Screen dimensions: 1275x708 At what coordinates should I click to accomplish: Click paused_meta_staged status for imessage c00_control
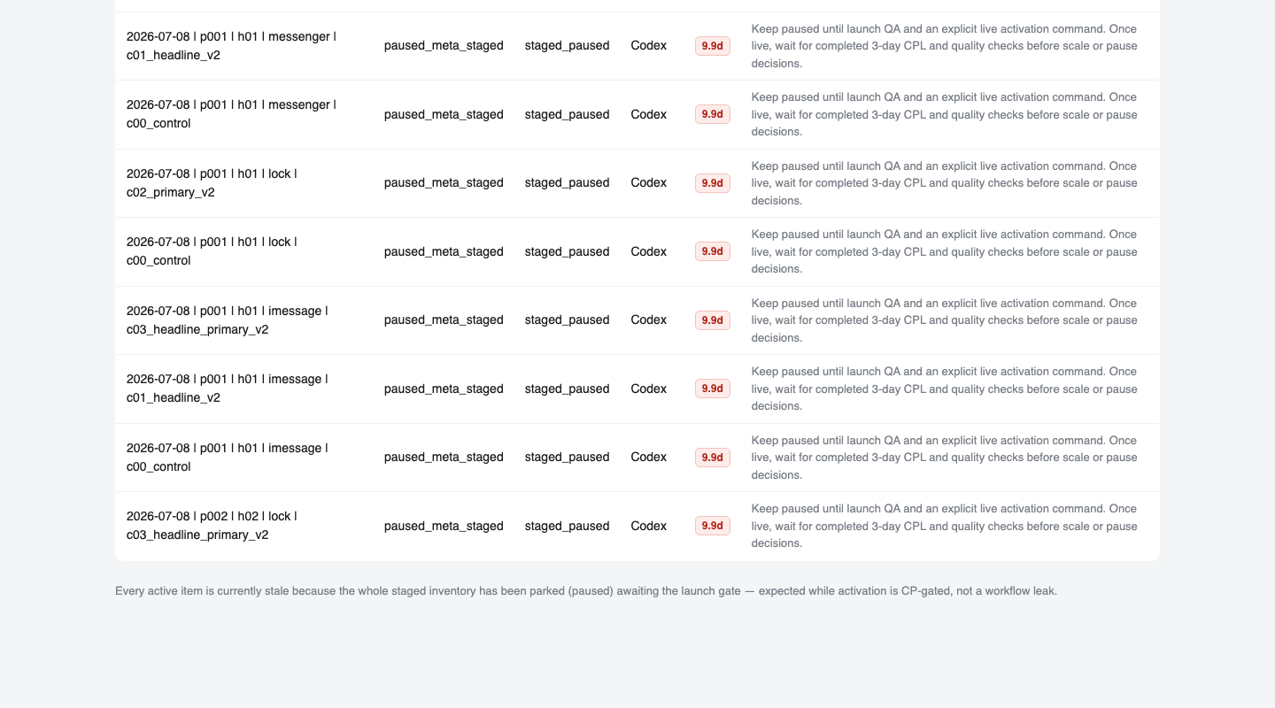tap(444, 458)
